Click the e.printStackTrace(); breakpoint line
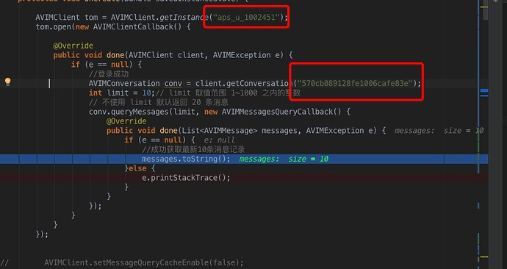507x269 pixels. click(186, 178)
